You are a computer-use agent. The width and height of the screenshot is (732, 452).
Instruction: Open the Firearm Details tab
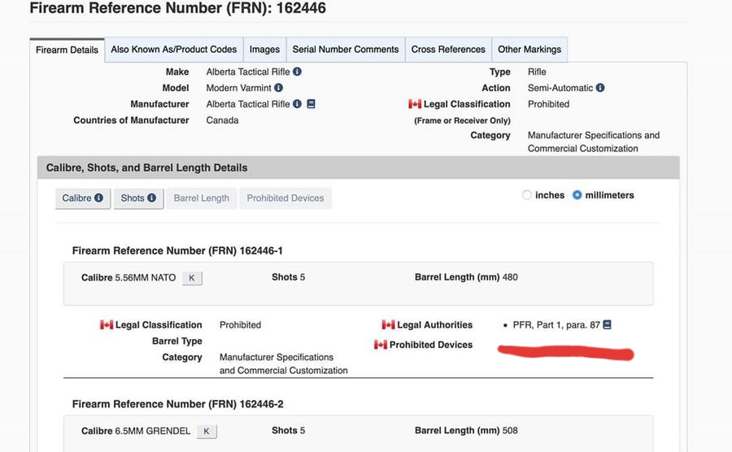68,50
